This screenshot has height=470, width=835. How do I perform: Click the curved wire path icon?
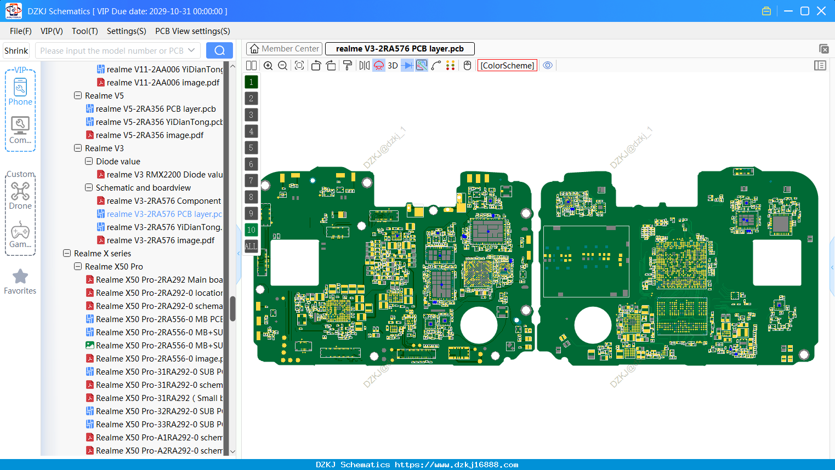(436, 65)
